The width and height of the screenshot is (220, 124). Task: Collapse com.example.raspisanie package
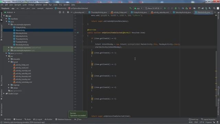(9, 24)
